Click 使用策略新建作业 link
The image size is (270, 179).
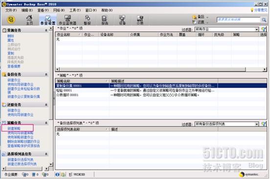coord(21,137)
